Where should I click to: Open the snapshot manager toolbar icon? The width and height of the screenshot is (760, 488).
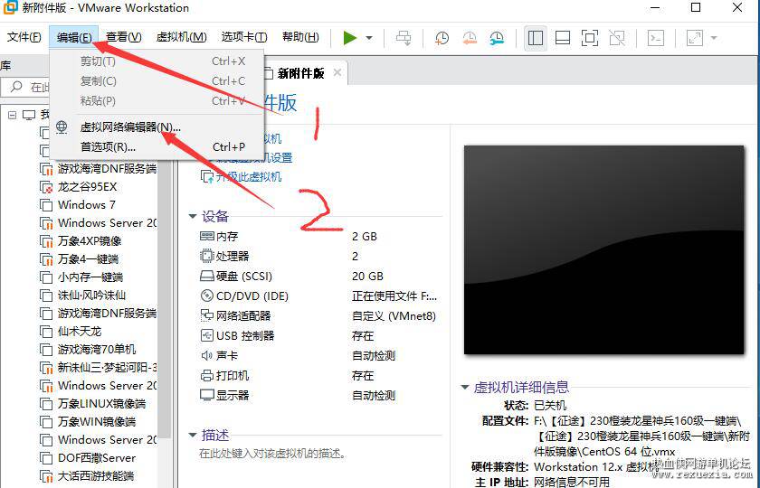click(497, 38)
